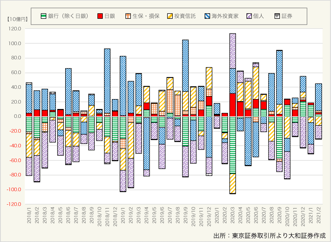Click the gray 証券 legend marker
331x242 pixels.
(x=277, y=16)
